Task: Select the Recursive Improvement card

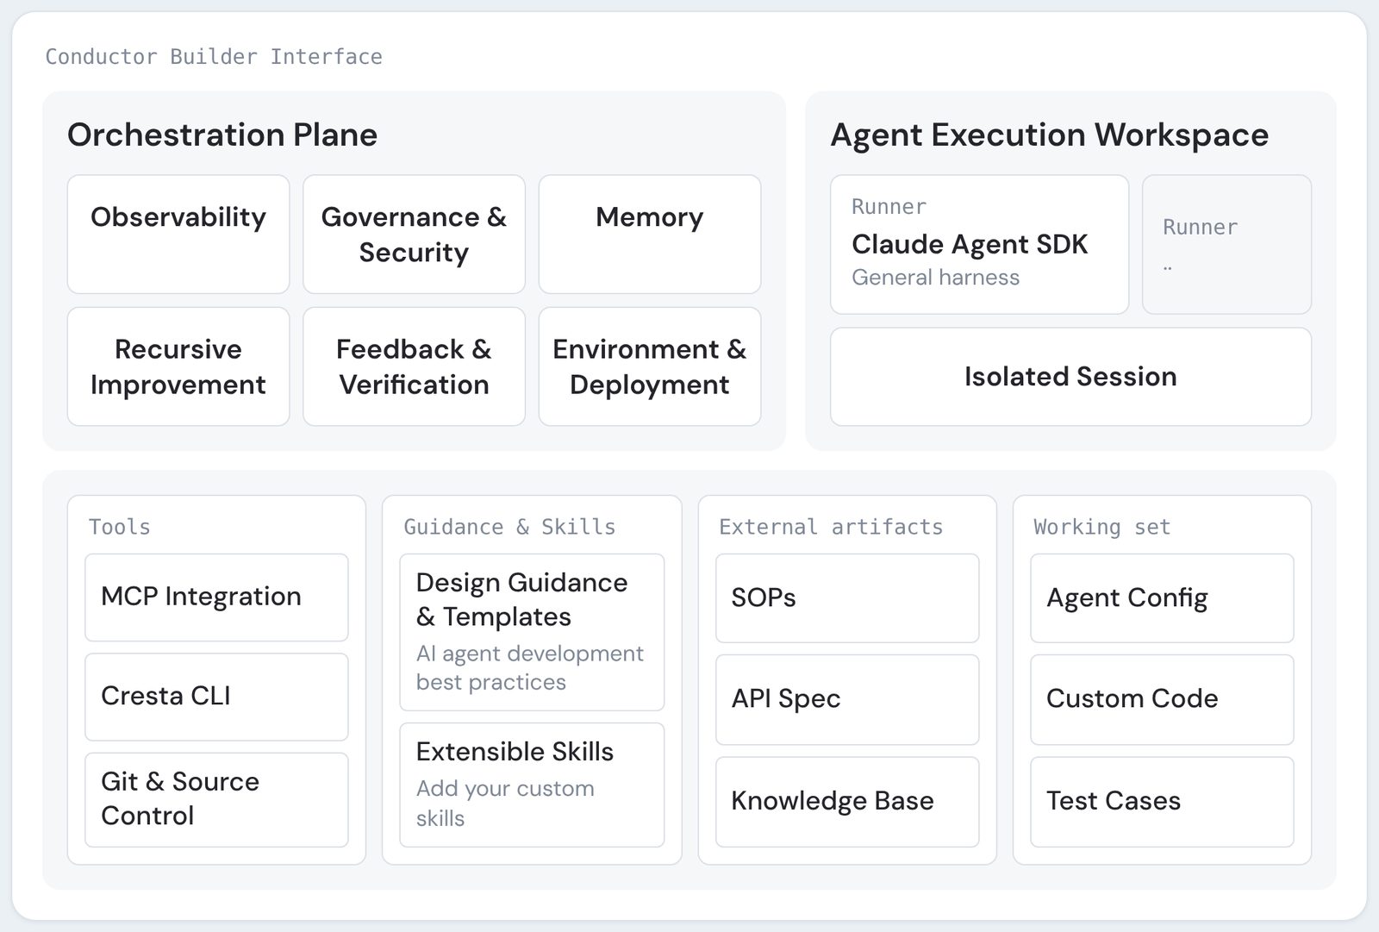Action: pyautogui.click(x=178, y=366)
